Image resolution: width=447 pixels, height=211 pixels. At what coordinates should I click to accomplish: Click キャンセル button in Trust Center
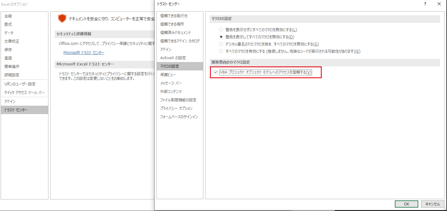click(433, 204)
